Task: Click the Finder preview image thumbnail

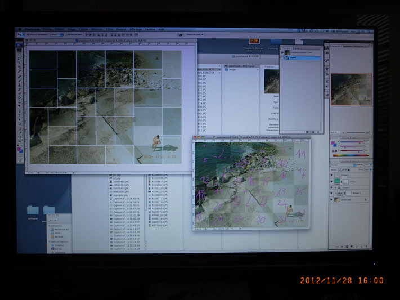Action: pyautogui.click(x=272, y=81)
